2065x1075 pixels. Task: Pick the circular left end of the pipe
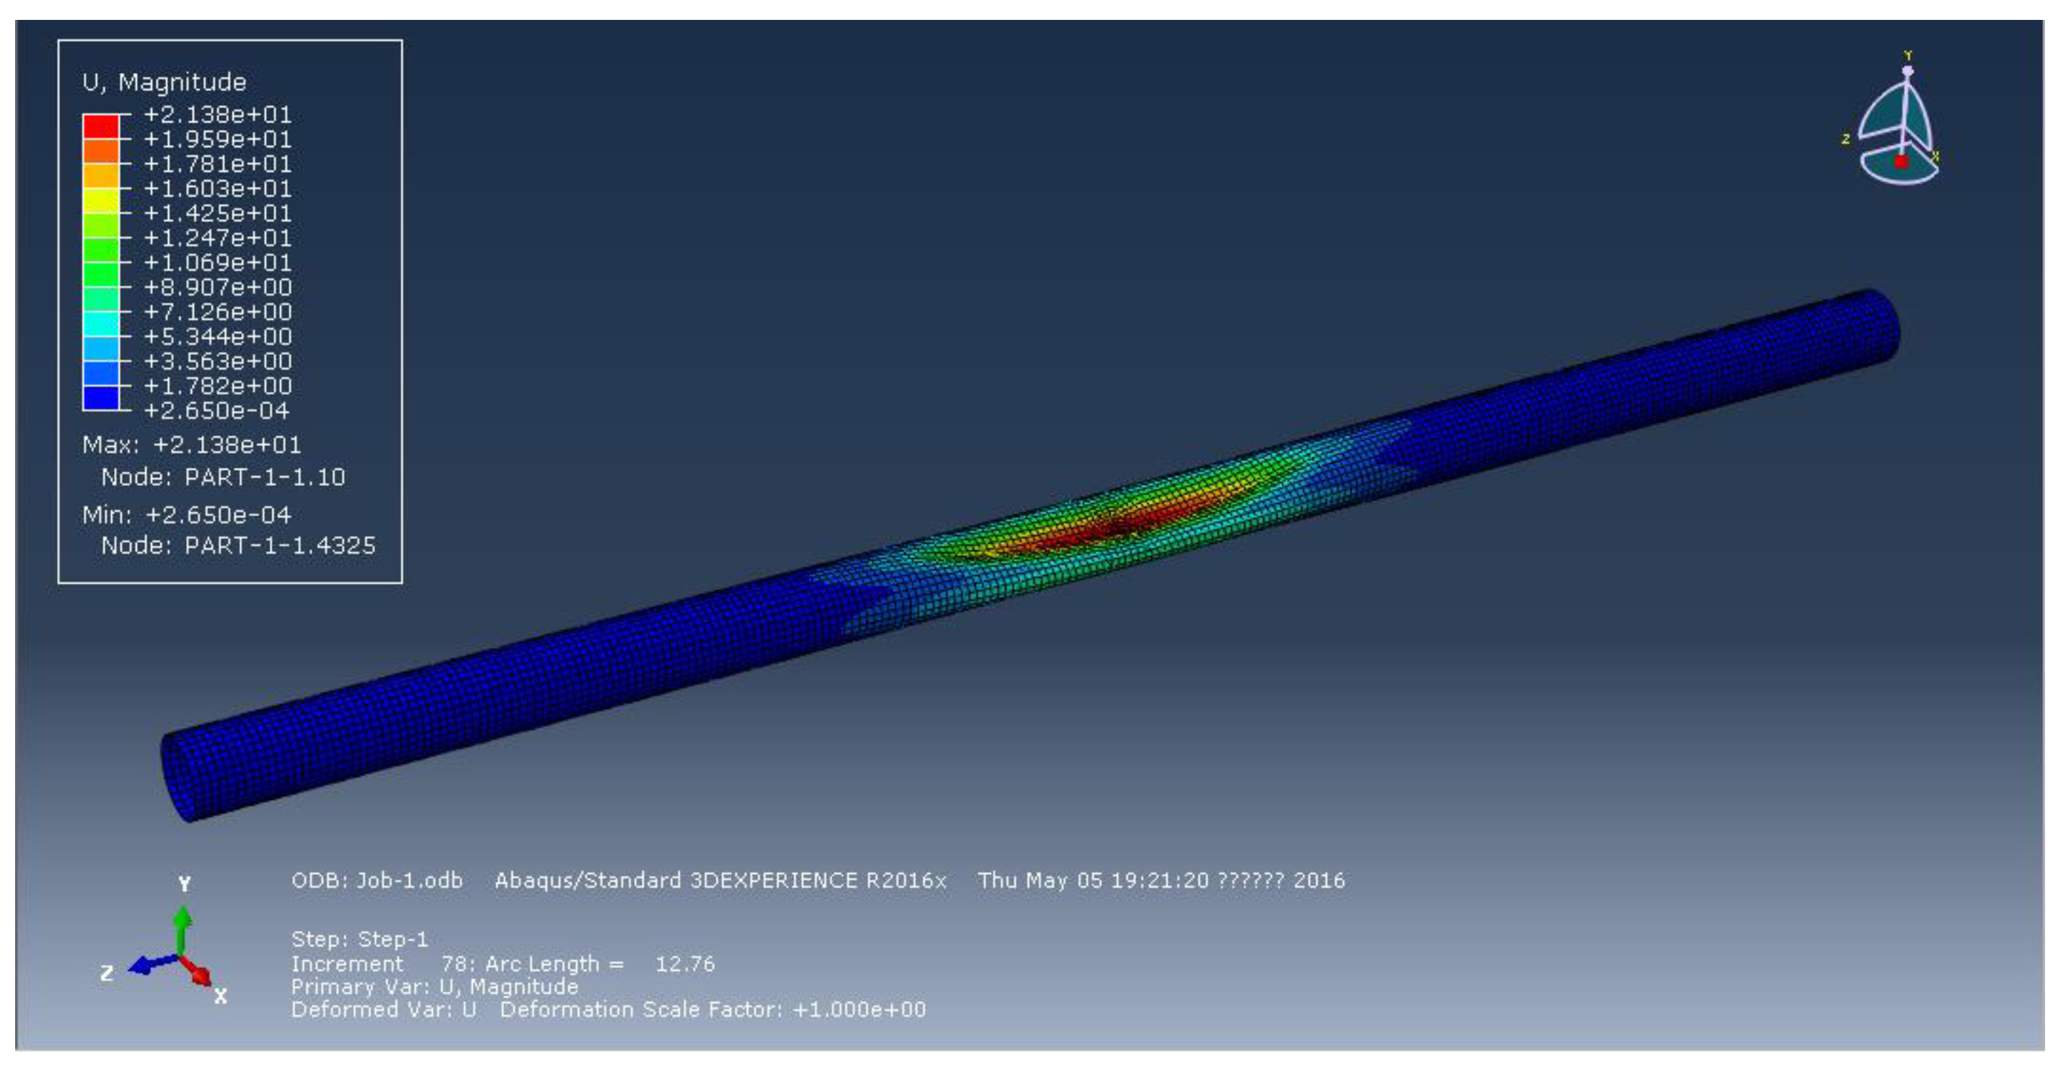click(178, 777)
